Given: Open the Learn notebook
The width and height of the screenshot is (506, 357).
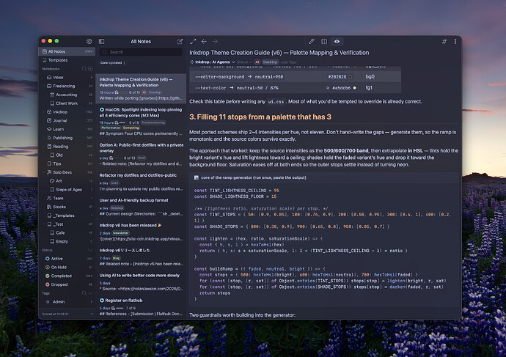Looking at the screenshot, I should click(67, 129).
